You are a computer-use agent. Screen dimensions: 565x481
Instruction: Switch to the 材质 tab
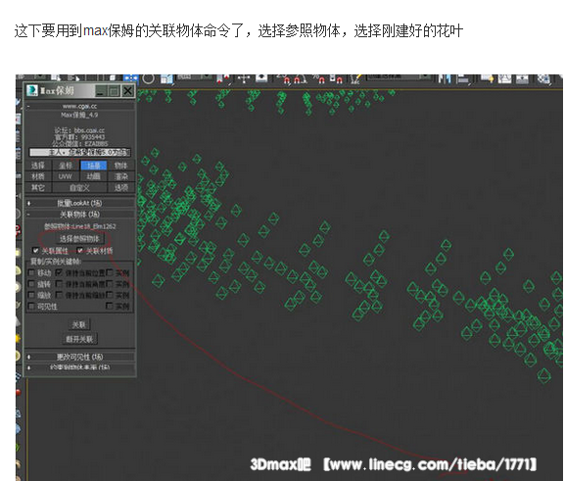[x=38, y=176]
